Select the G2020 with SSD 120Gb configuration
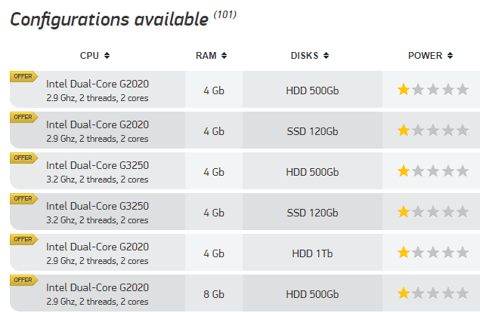Viewport: 480px width, 313px height. point(245,130)
